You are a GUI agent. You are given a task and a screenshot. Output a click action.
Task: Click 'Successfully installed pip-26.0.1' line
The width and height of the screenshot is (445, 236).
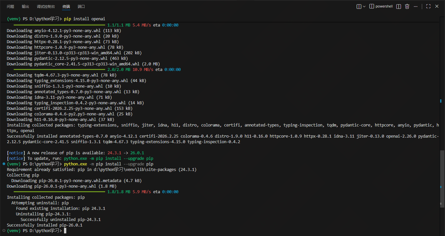(44, 225)
